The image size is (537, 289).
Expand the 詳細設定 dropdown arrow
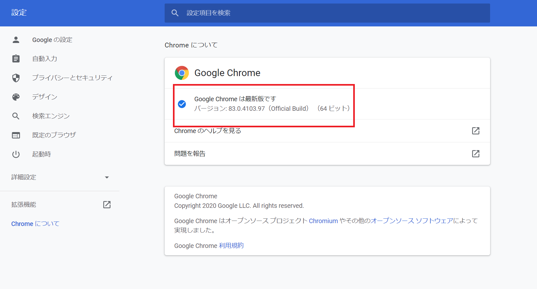pyautogui.click(x=107, y=177)
